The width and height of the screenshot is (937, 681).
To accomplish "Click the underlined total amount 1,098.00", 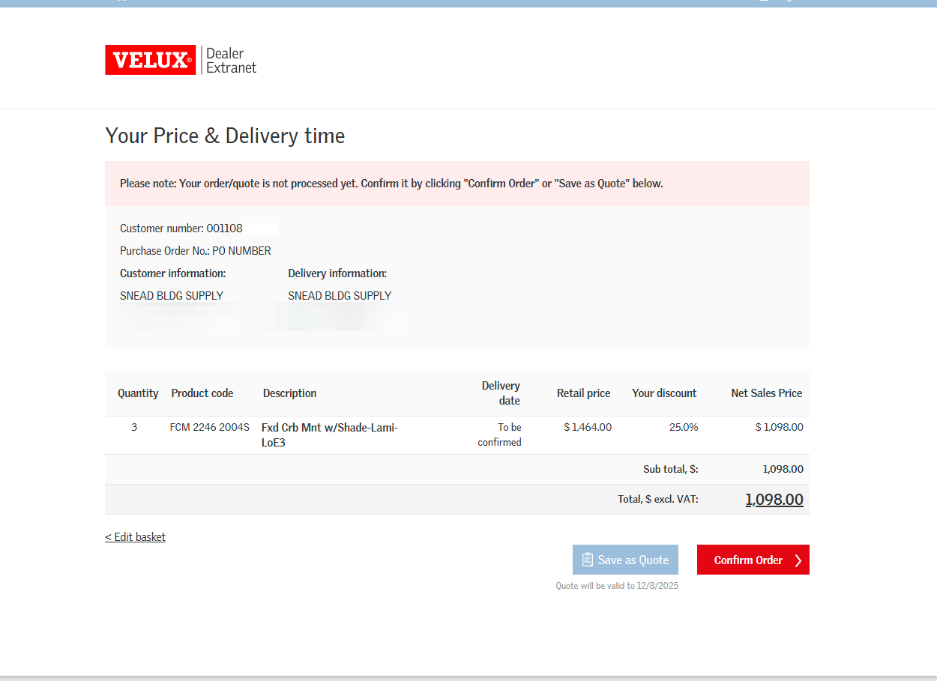I will click(774, 500).
